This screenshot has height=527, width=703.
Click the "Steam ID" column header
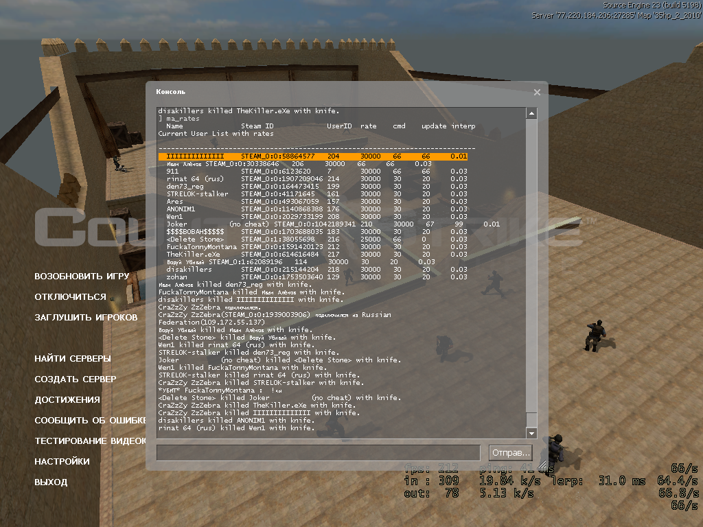click(257, 126)
